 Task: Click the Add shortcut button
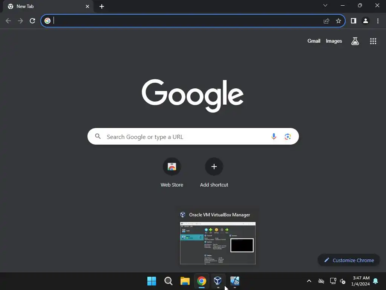(214, 173)
